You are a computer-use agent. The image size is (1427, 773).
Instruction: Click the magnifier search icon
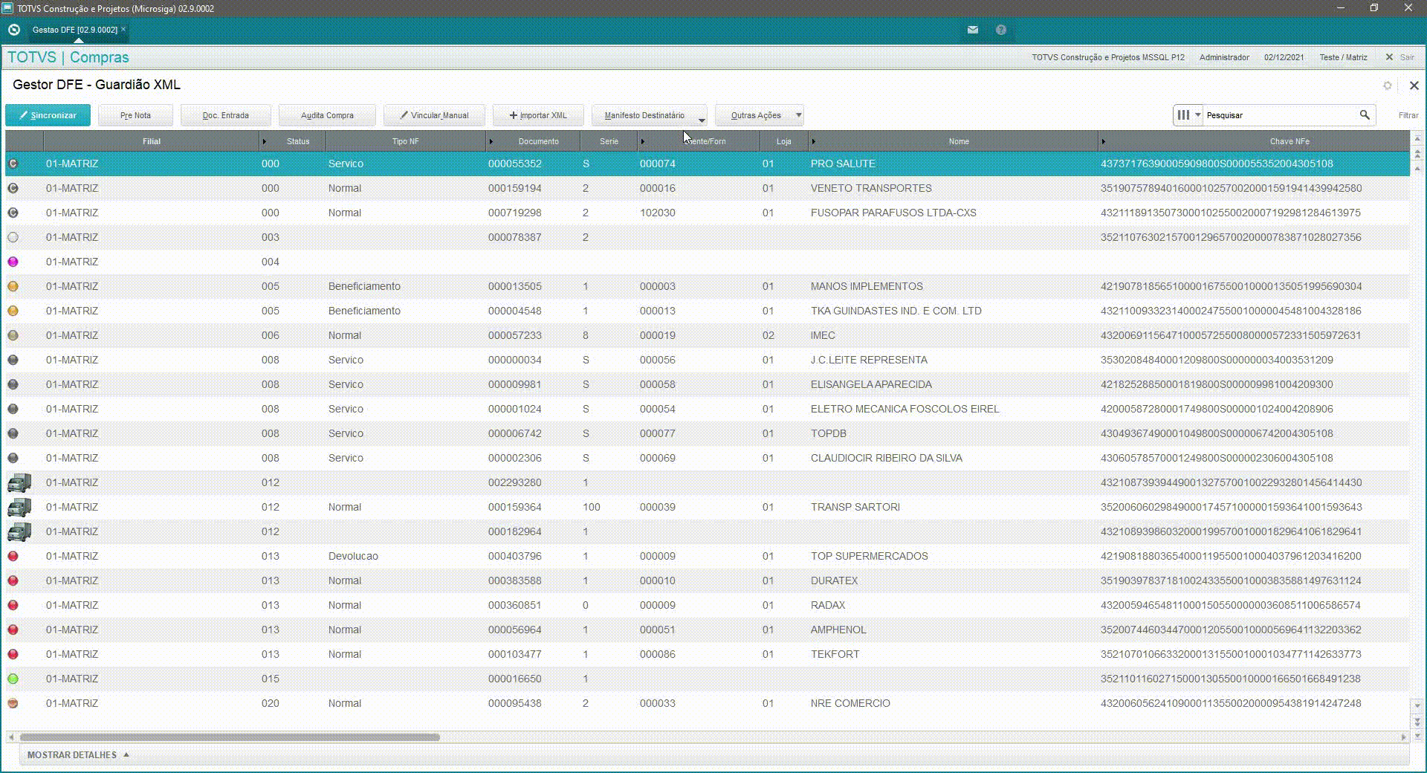(x=1365, y=115)
